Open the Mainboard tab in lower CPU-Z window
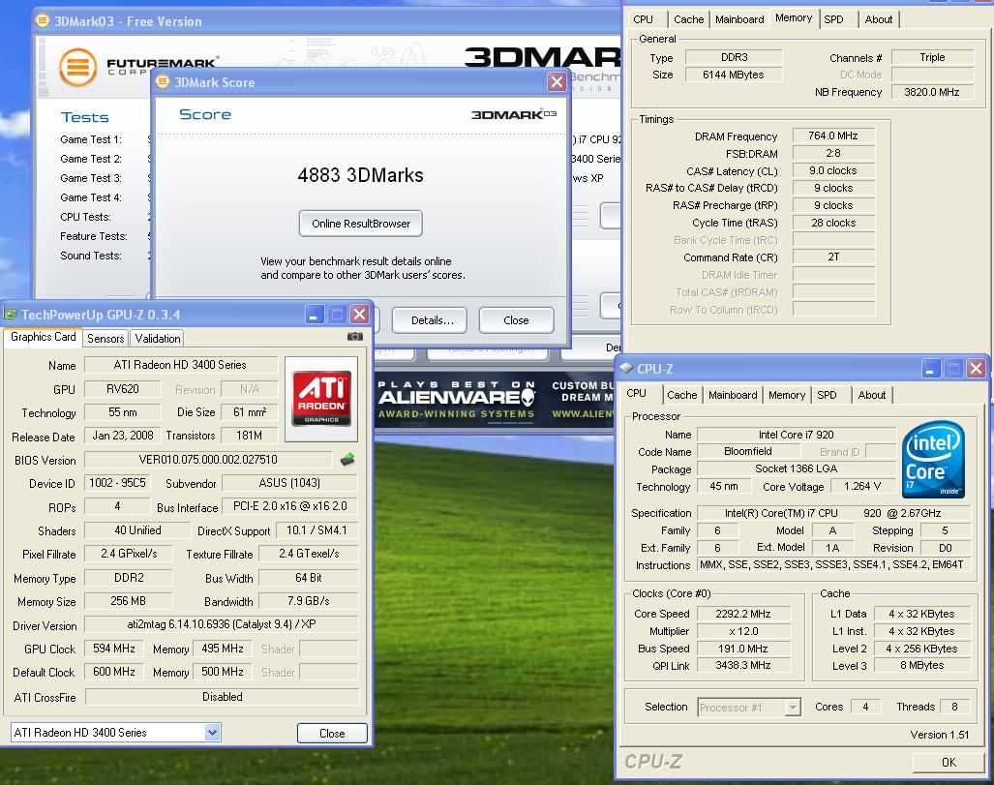This screenshot has height=785, width=994. [733, 395]
